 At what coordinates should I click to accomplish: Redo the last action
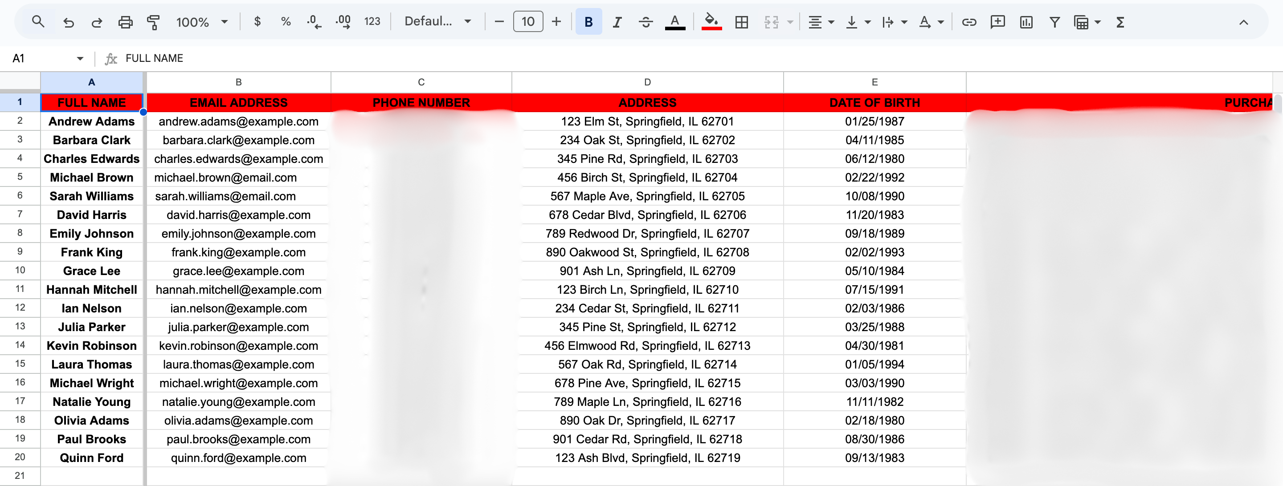click(97, 22)
